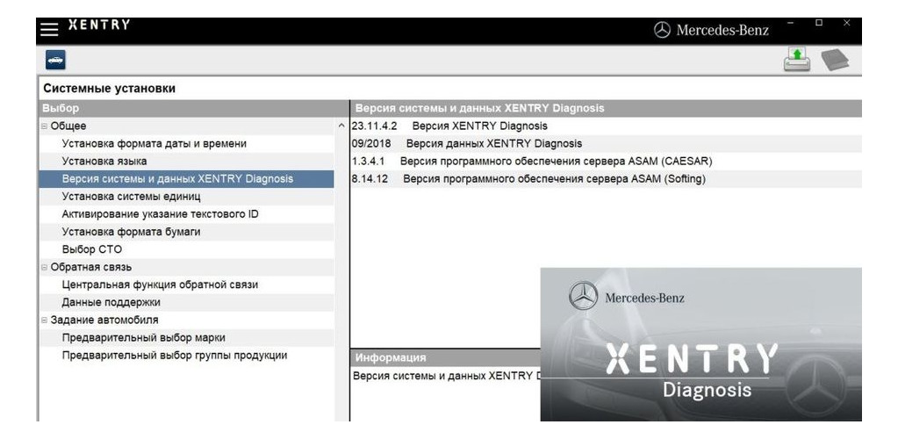
Task: Maximize the XENTRY window
Action: click(x=819, y=23)
